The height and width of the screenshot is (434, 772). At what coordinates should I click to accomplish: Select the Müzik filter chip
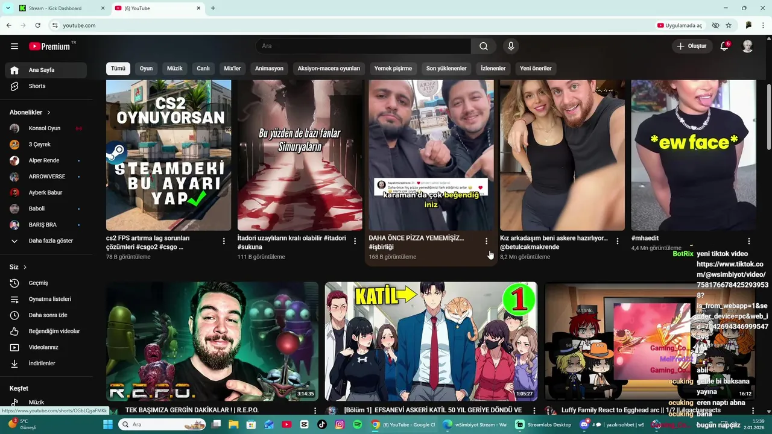pos(175,68)
